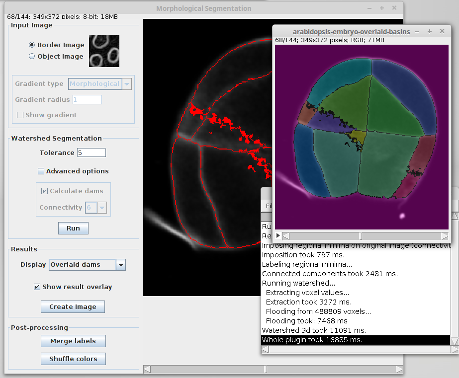459x378 pixels.
Task: Click the arabidopsis-embryo-overlaid-basins title bar
Action: pos(351,32)
